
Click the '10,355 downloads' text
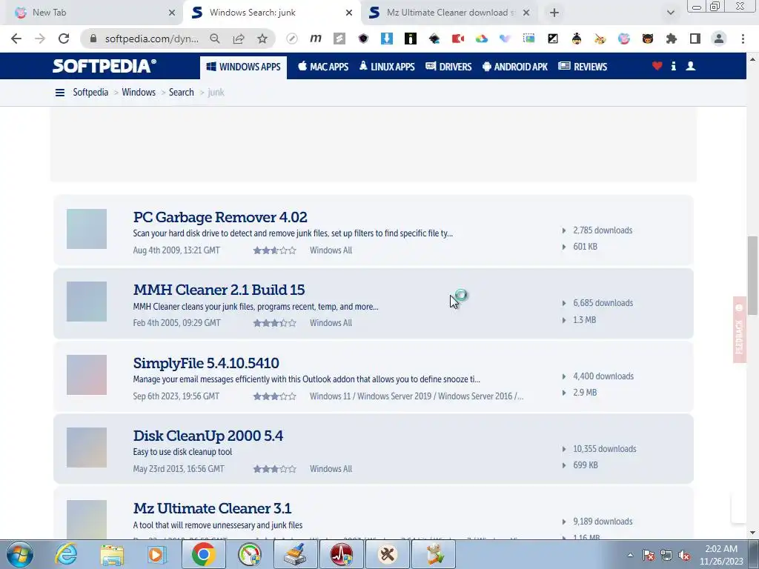(x=605, y=450)
